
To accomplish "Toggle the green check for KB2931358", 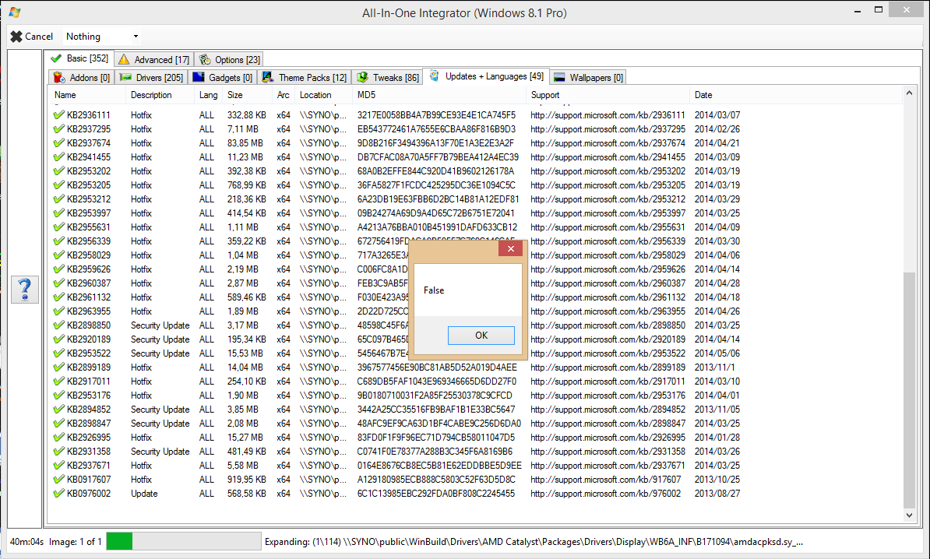I will (x=58, y=452).
